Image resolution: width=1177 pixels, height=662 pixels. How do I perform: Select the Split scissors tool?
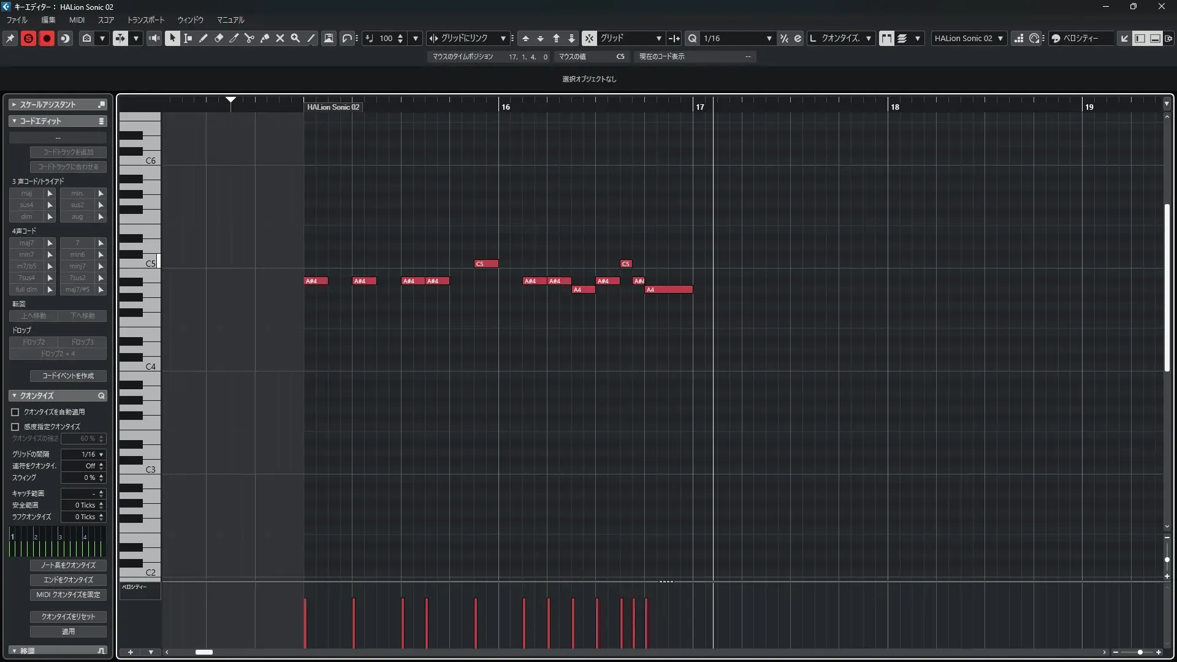(249, 38)
